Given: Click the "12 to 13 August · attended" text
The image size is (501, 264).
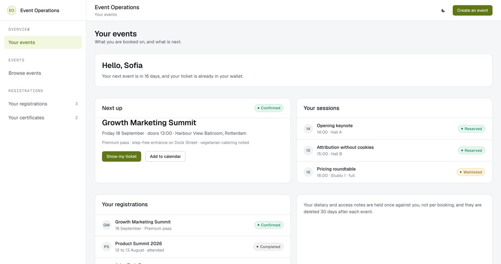Looking at the screenshot, I should click(x=140, y=250).
